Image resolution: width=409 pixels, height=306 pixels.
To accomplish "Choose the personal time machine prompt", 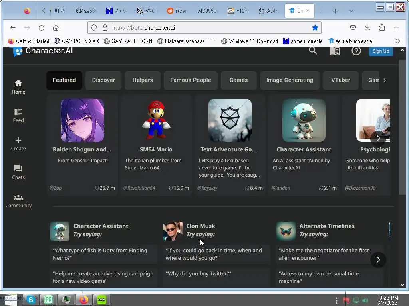I will 330,277.
